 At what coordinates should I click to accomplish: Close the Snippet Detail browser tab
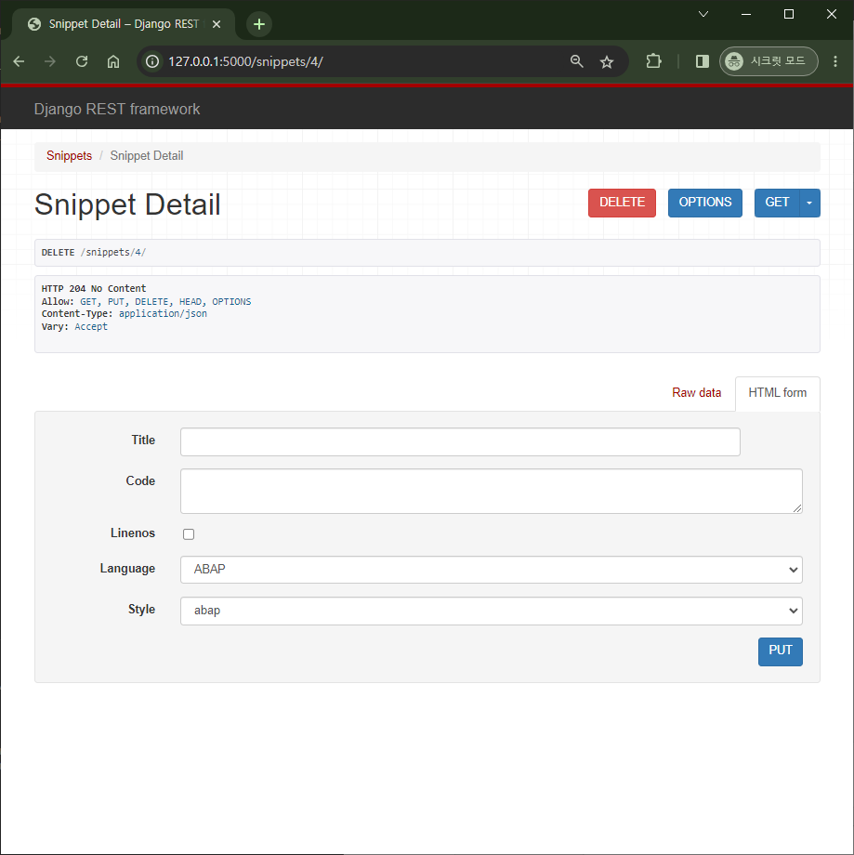217,24
